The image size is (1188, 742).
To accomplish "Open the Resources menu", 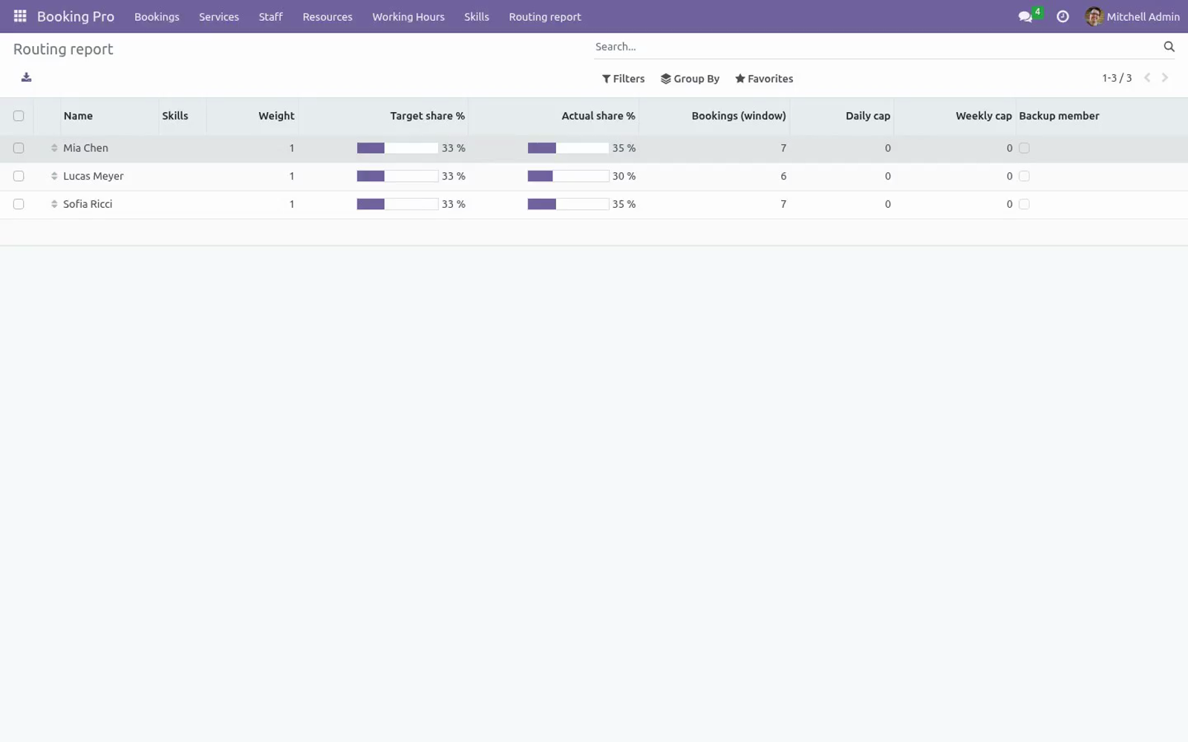I will [x=327, y=16].
